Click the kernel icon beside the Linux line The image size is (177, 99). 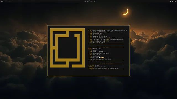(91, 52)
